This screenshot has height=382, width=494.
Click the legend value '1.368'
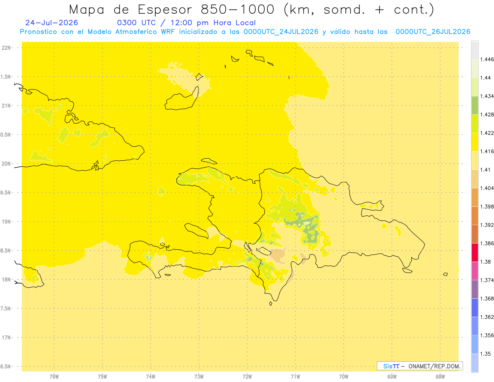click(488, 298)
